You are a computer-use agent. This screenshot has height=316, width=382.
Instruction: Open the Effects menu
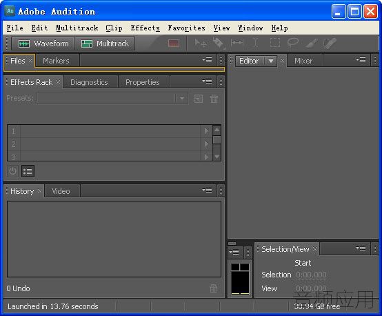[145, 28]
